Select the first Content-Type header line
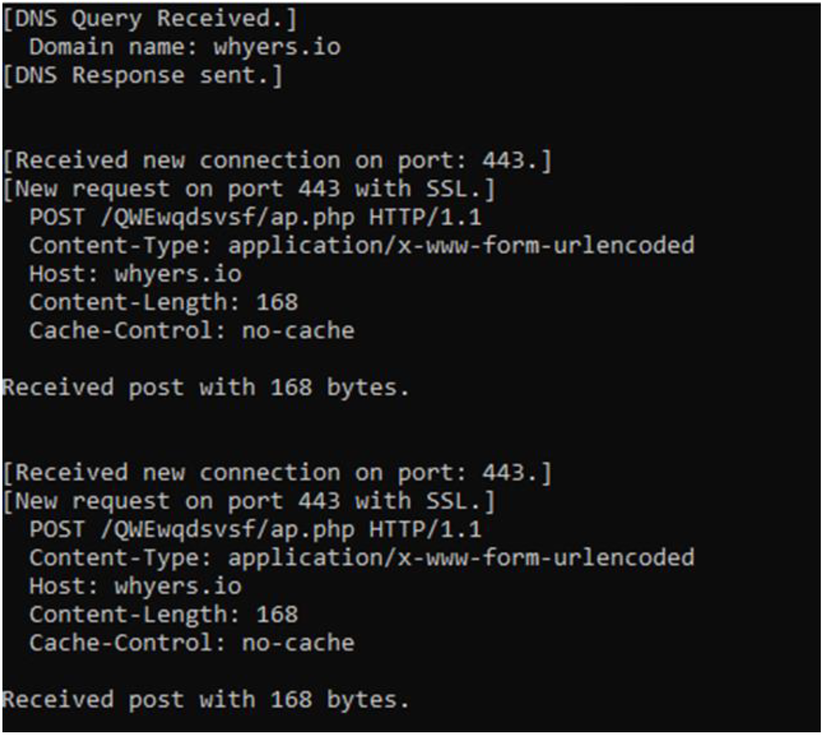The width and height of the screenshot is (822, 736). coord(361,246)
